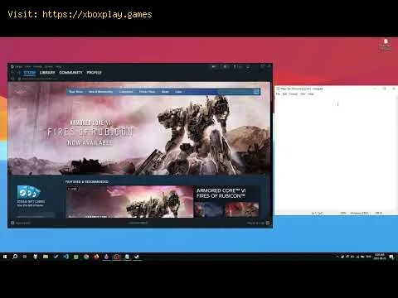Open the second Armored Core screenshot thumbnail

tap(242, 209)
